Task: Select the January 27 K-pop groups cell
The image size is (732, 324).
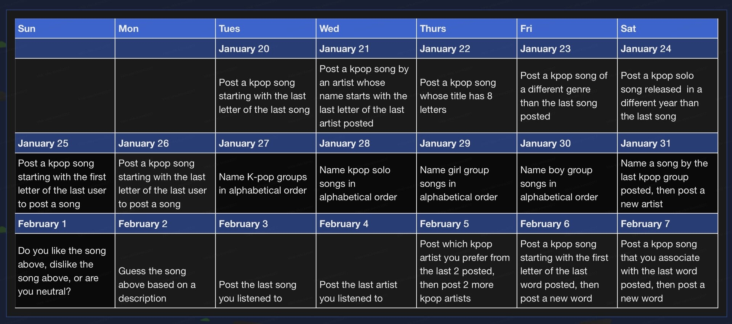Action: 265,183
